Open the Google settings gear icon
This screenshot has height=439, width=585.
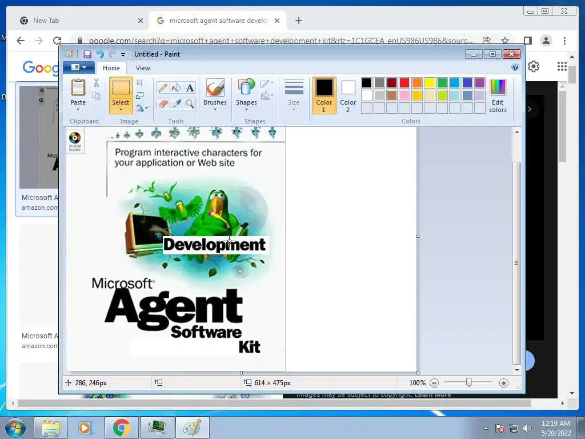pos(534,66)
